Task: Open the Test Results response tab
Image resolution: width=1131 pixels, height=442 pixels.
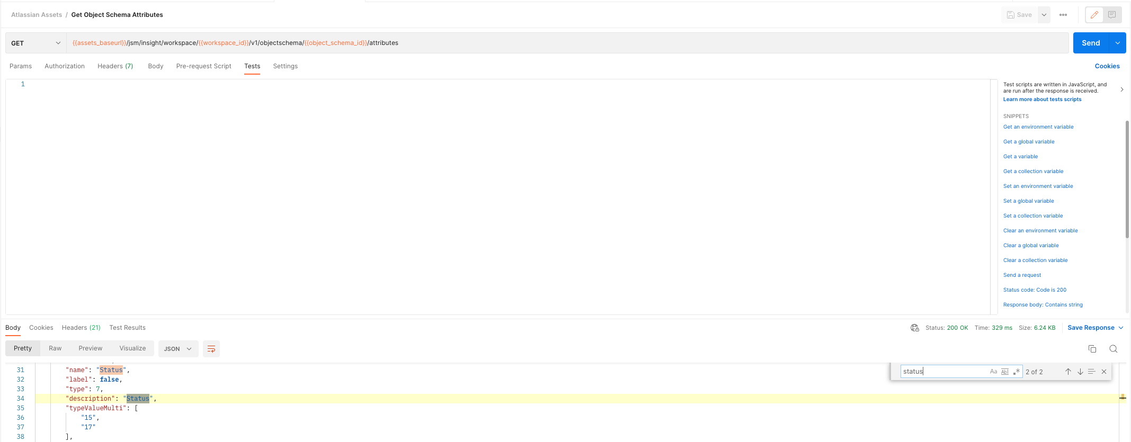Action: (x=127, y=328)
